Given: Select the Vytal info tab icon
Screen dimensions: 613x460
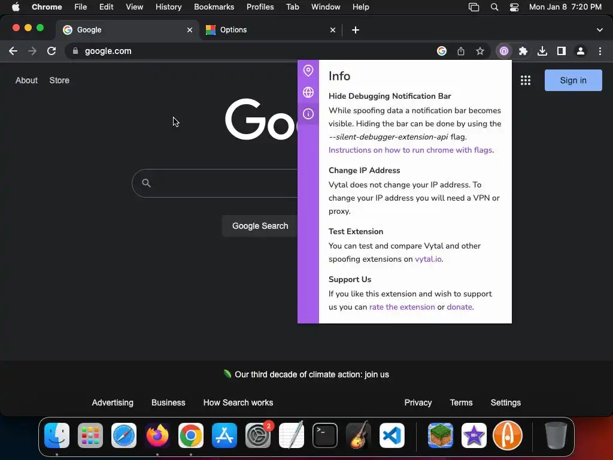Looking at the screenshot, I should pyautogui.click(x=308, y=114).
